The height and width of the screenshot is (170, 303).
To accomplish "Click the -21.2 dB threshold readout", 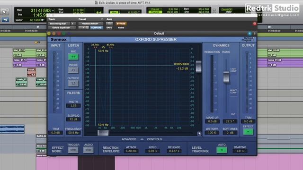I will 182,68.
